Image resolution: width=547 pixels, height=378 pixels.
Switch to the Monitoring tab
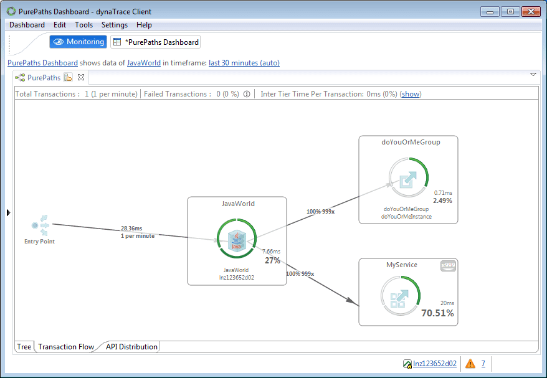pyautogui.click(x=78, y=42)
